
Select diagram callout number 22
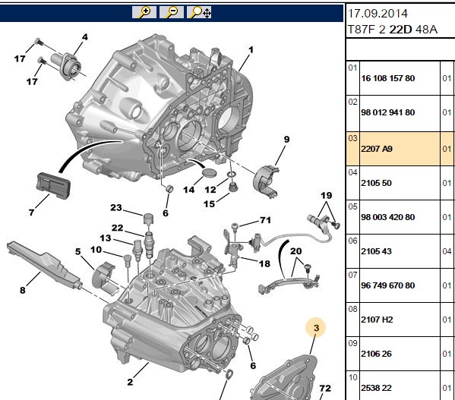pyautogui.click(x=117, y=228)
